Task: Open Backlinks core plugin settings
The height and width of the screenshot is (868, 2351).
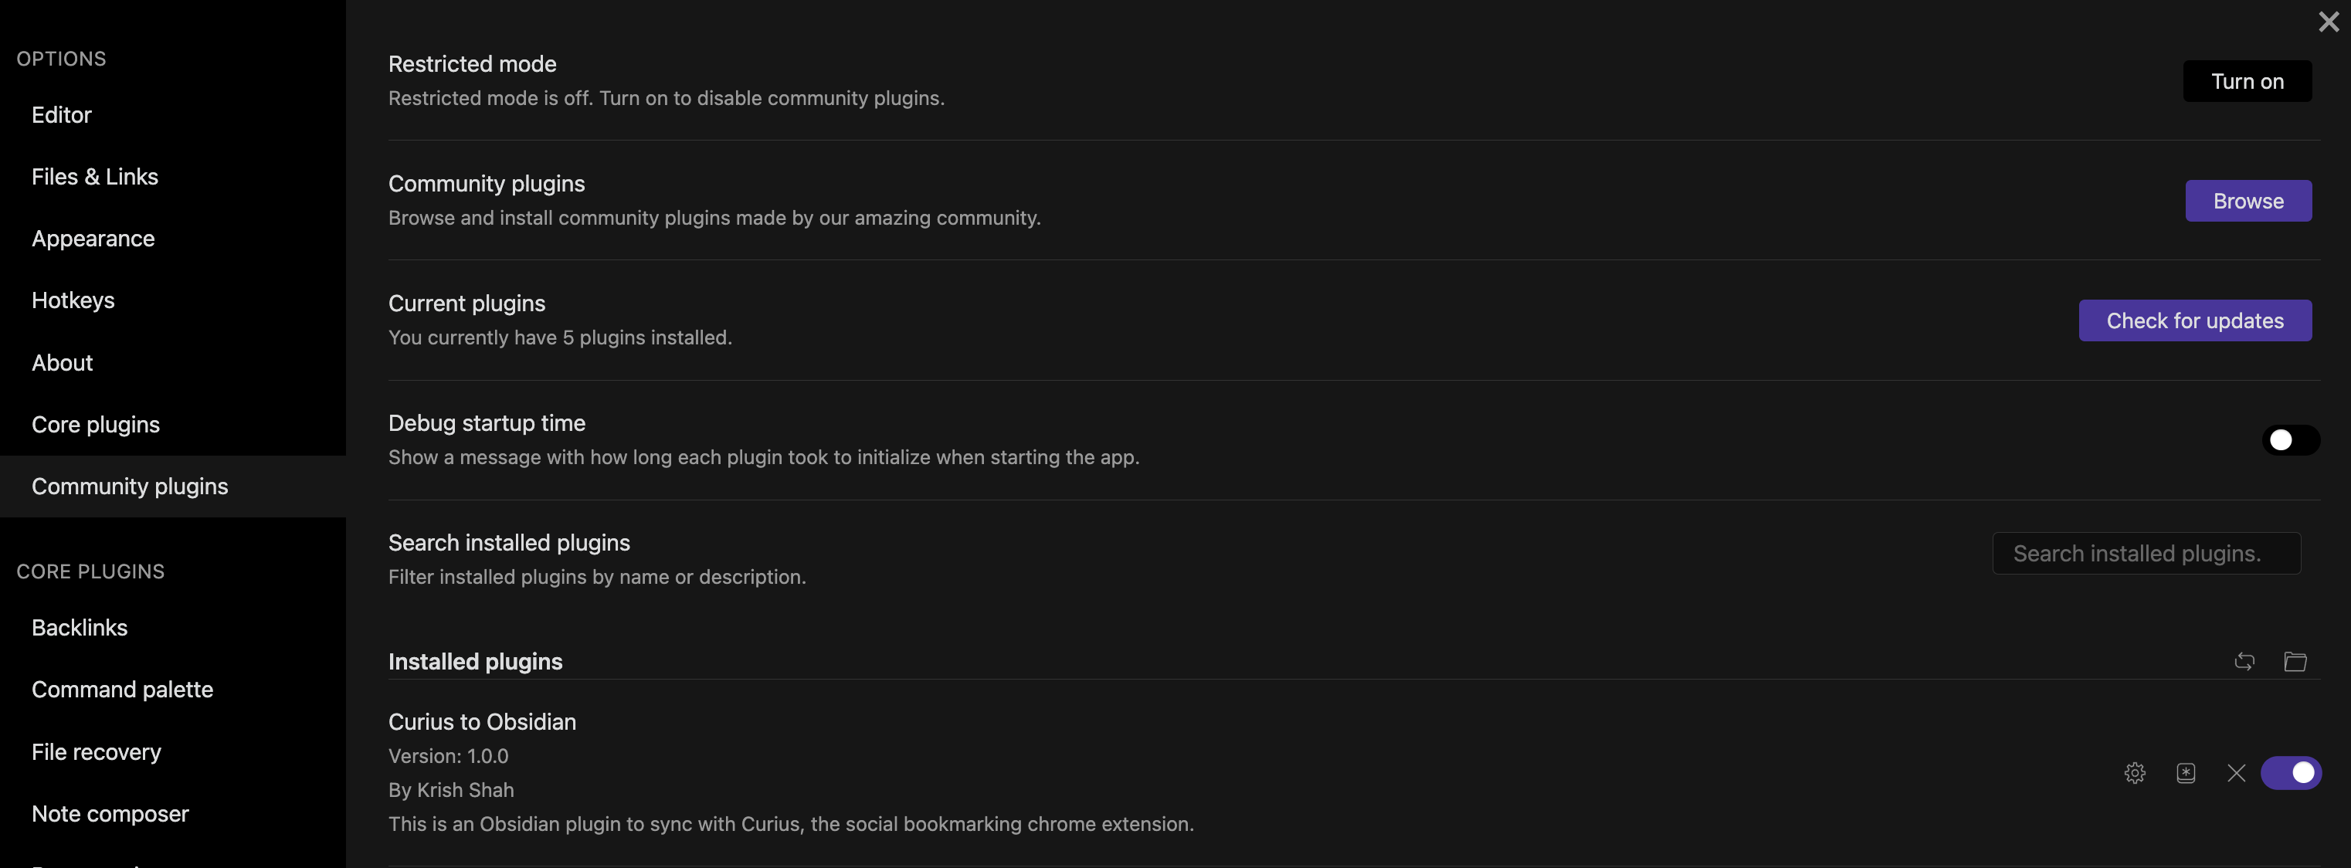Action: (x=80, y=627)
